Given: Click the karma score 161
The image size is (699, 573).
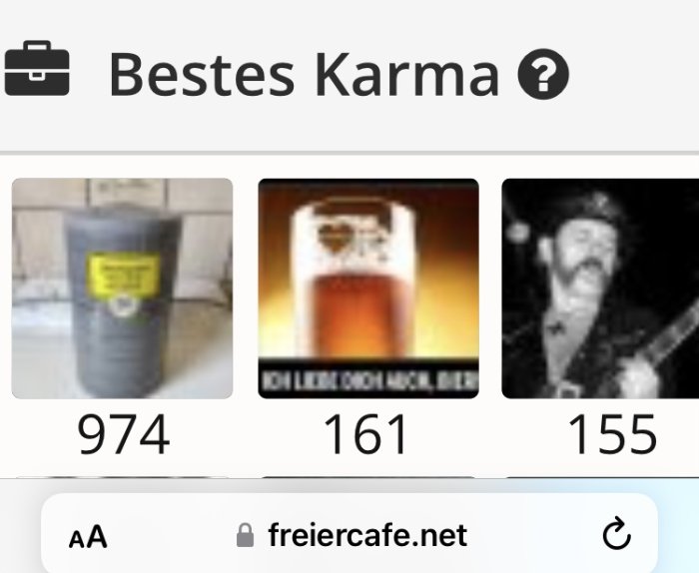Looking at the screenshot, I should point(365,434).
